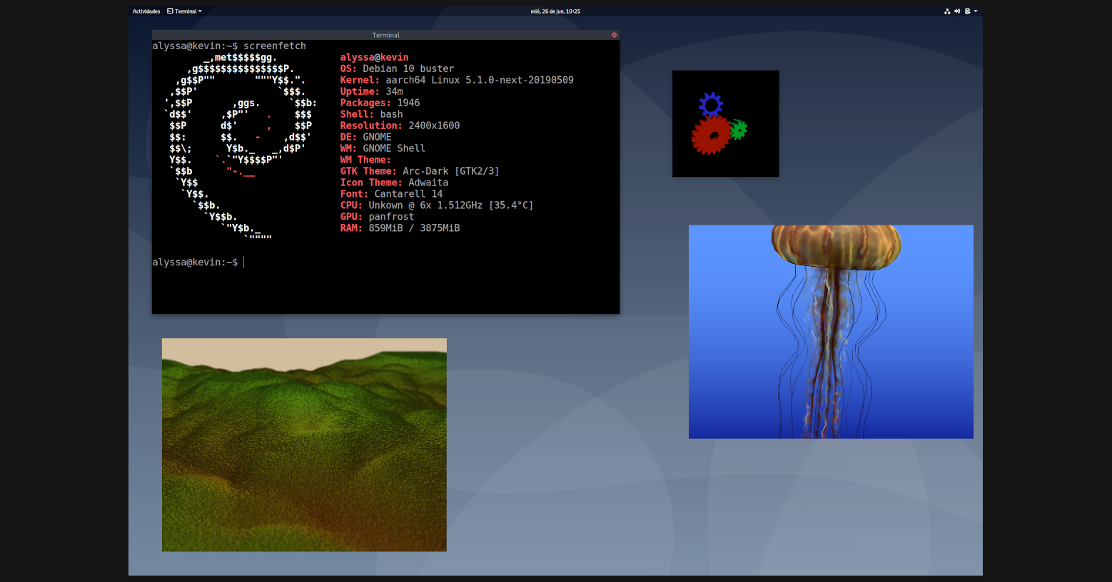Click the "Shell: bash" line
This screenshot has height=582, width=1112.
[371, 114]
